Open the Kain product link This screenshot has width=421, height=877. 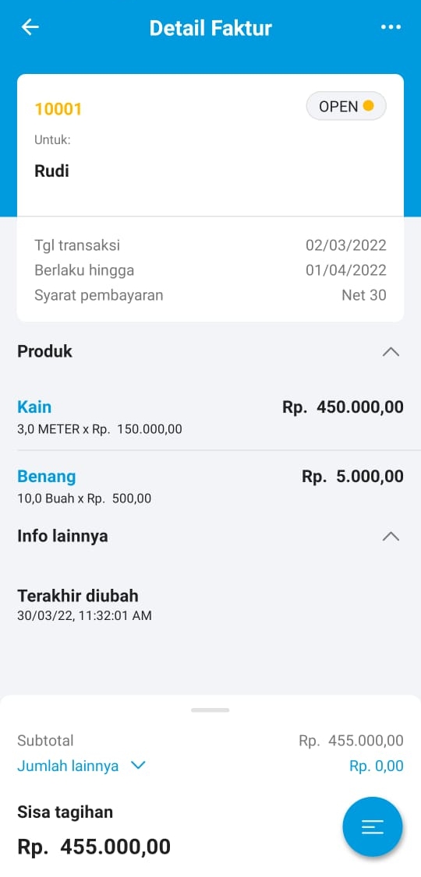pos(34,407)
